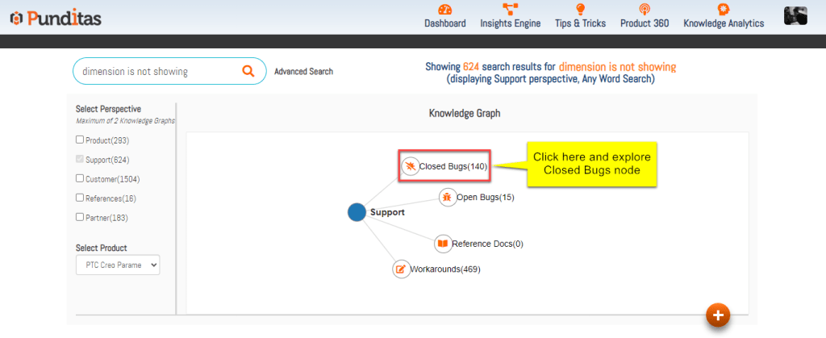Click the Advanced Search link

[303, 72]
